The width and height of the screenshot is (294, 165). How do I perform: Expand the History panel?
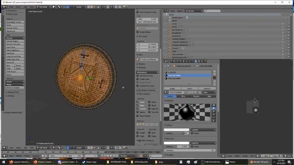tap(11, 96)
